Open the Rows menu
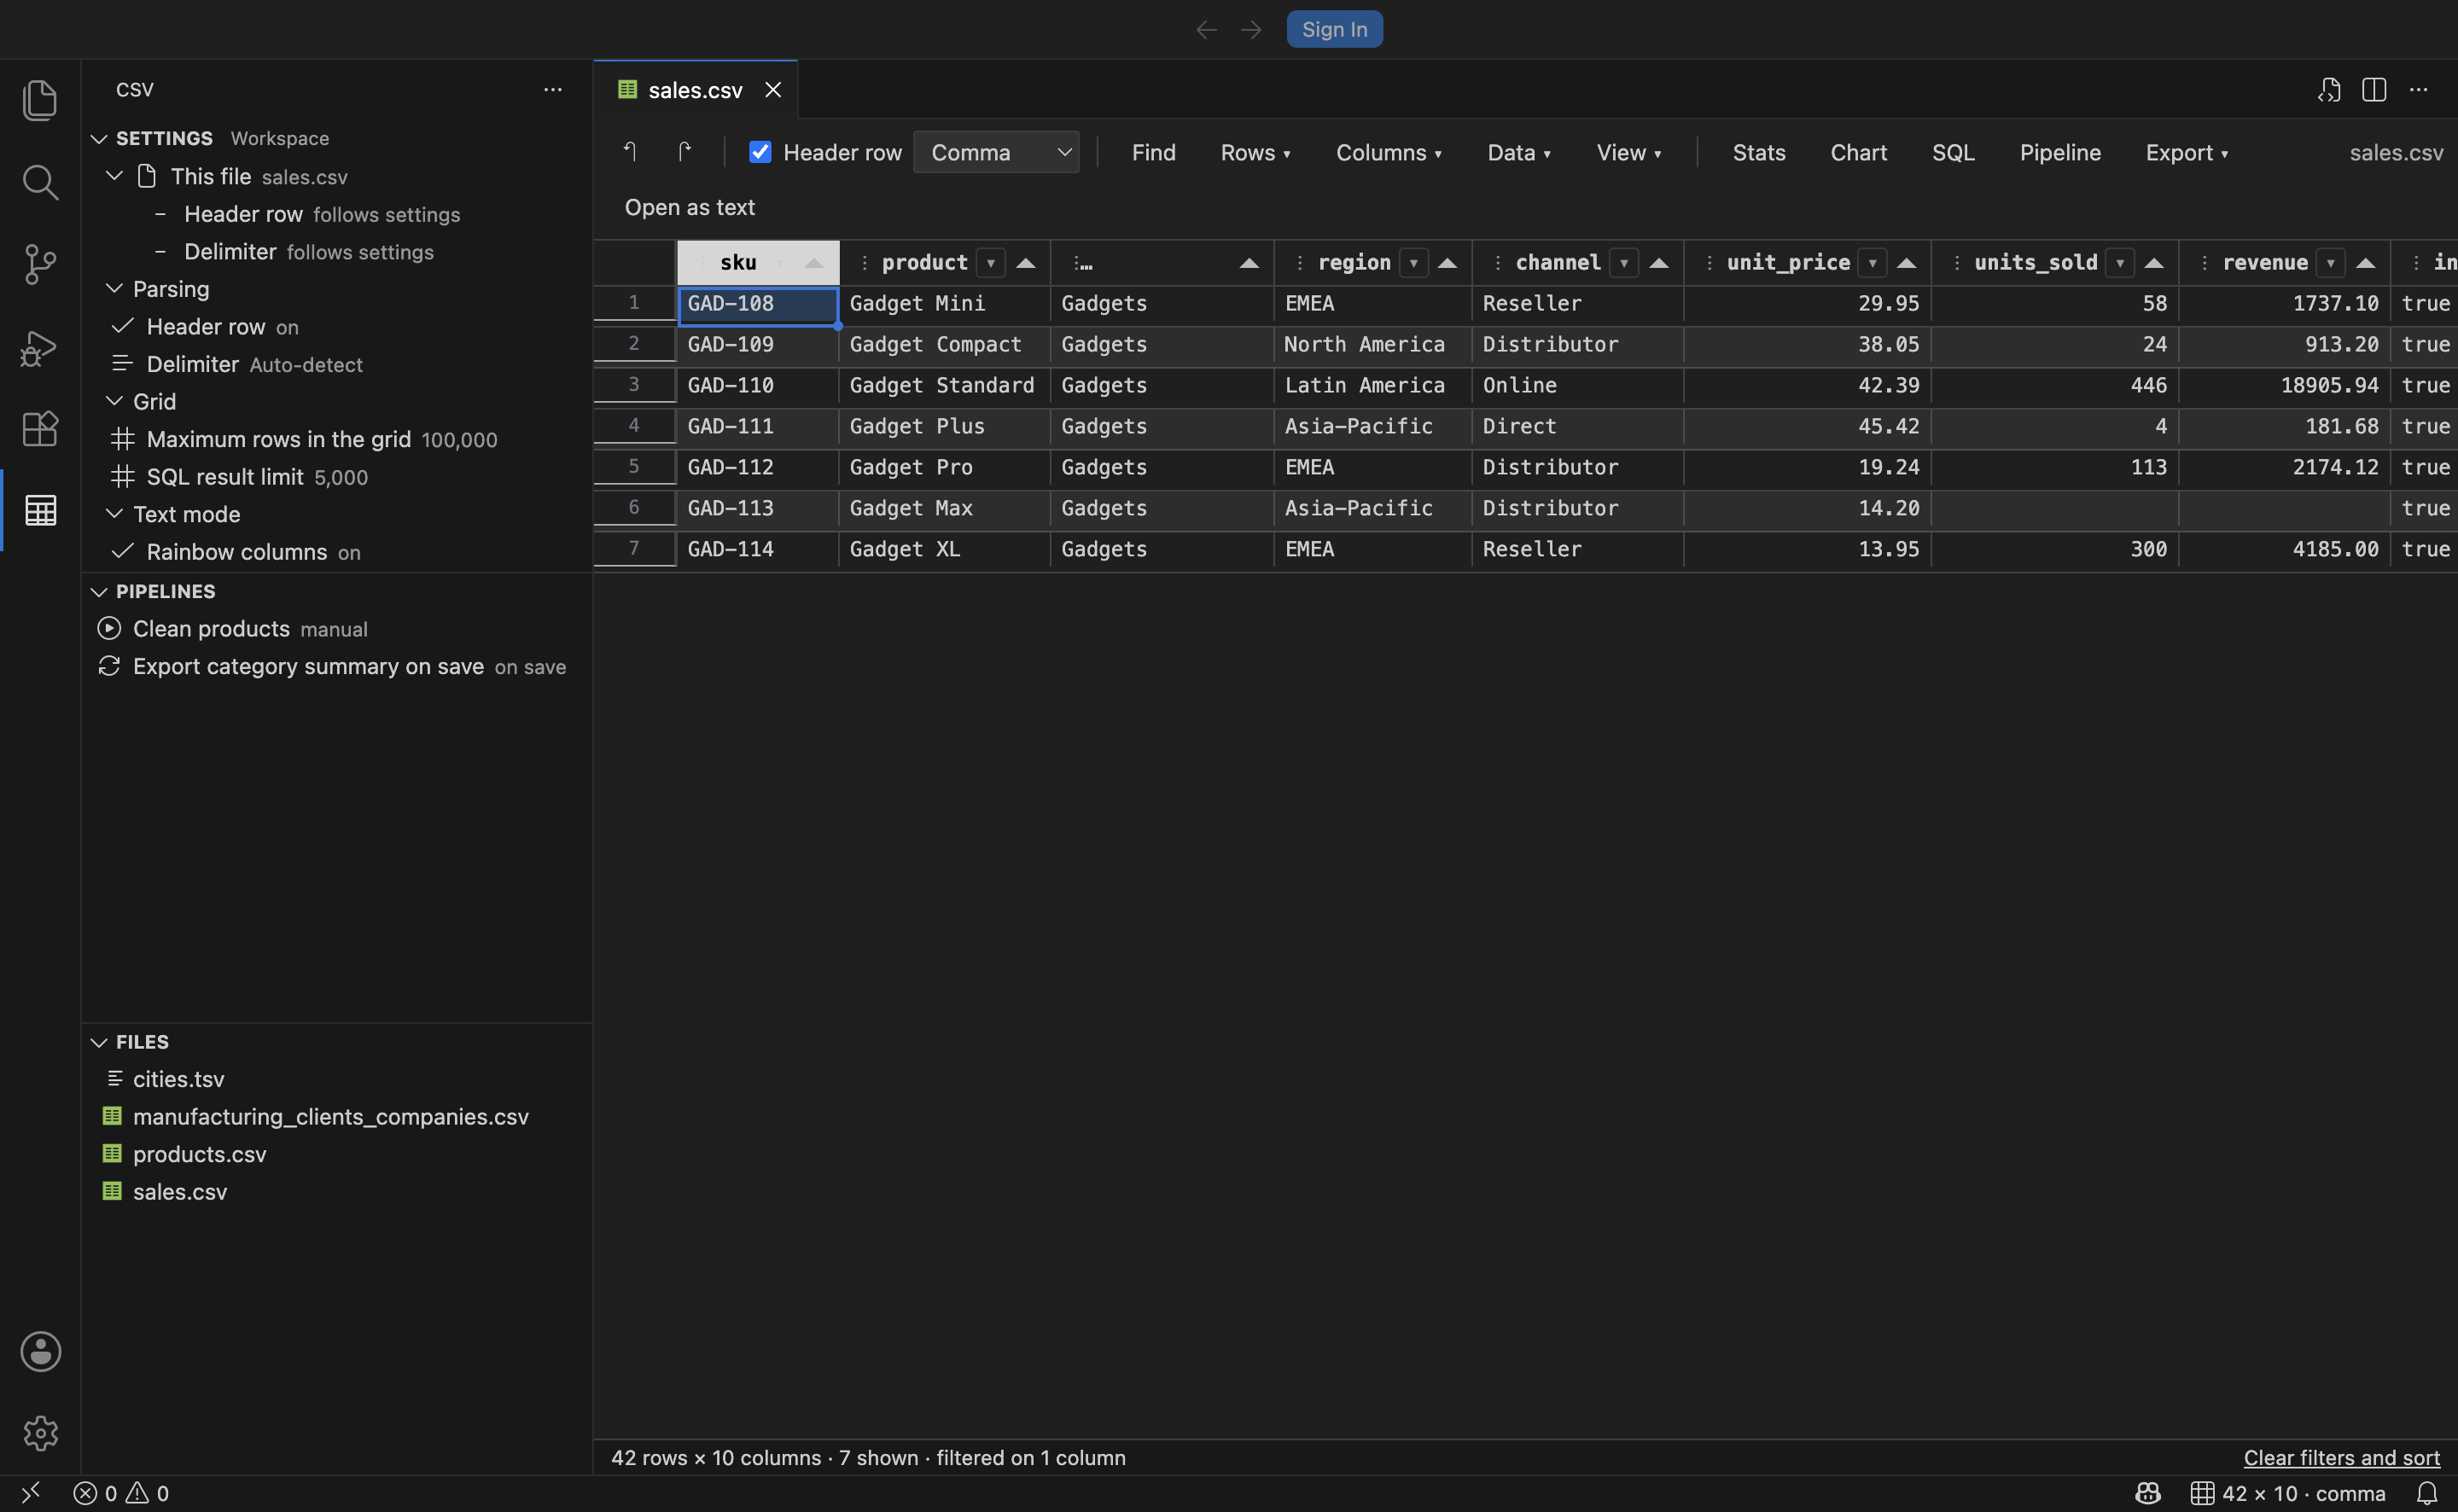Viewport: 2458px width, 1512px height. tap(1255, 152)
